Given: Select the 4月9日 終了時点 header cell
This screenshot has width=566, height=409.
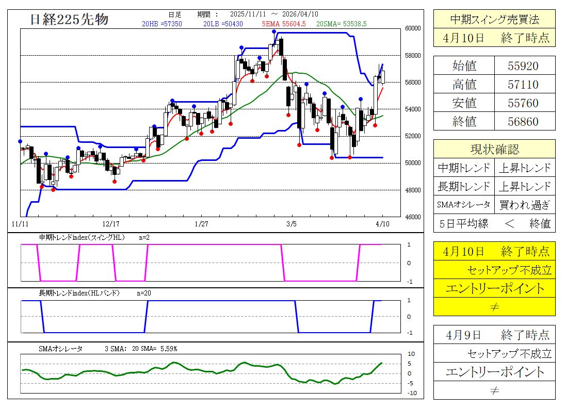Looking at the screenshot, I should (494, 335).
